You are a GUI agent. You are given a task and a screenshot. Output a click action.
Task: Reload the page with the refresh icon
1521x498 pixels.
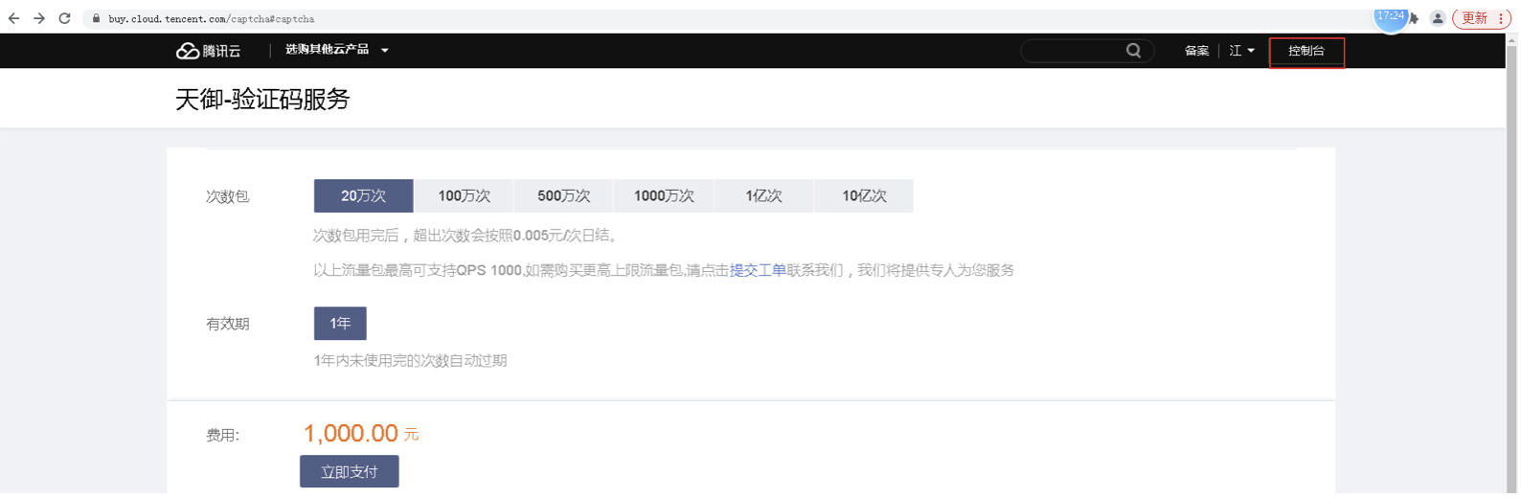[x=65, y=18]
